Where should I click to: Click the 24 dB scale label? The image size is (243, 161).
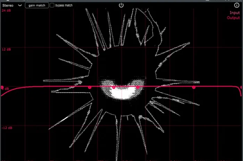point(6,11)
